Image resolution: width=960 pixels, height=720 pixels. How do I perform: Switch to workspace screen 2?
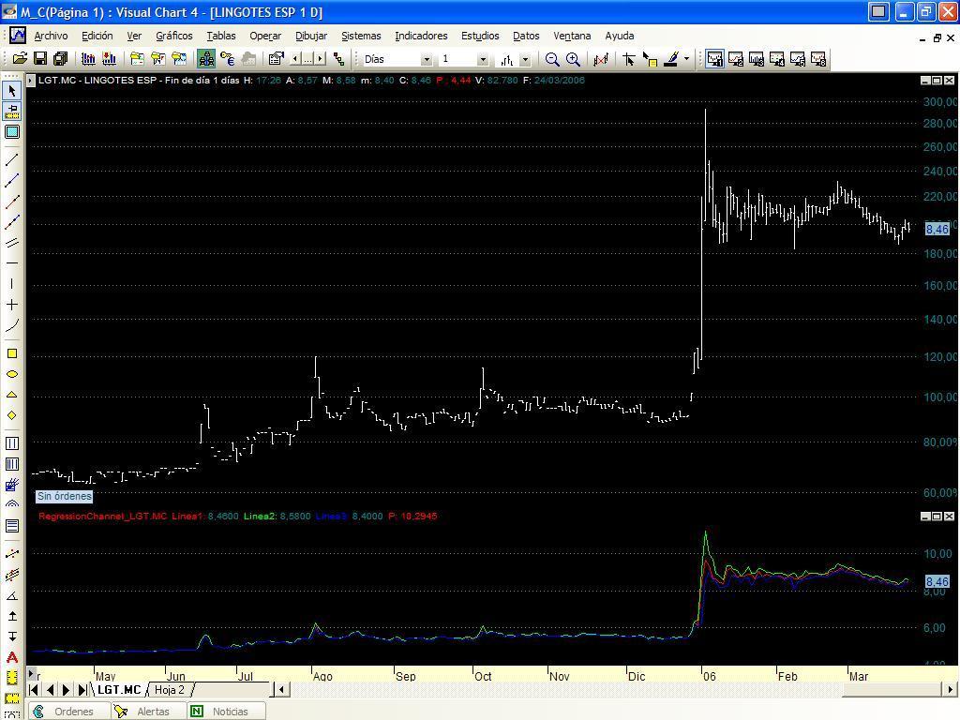[735, 59]
